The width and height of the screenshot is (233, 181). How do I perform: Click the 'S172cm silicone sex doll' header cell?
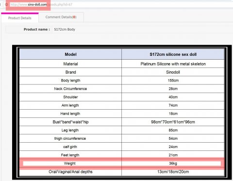click(x=173, y=54)
